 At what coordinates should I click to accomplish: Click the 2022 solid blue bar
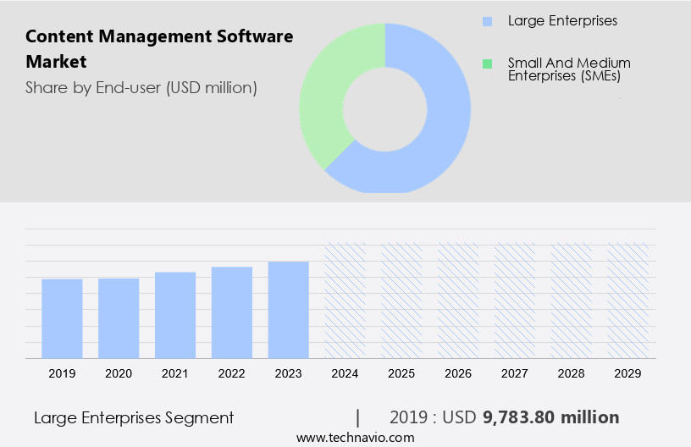pyautogui.click(x=232, y=312)
